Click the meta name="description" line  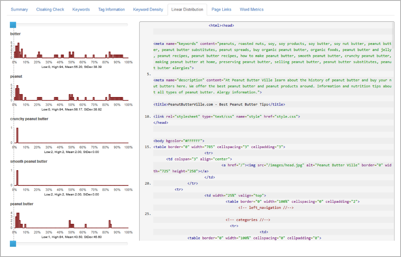tap(273, 86)
